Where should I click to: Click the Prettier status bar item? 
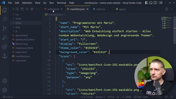(x=156, y=97)
